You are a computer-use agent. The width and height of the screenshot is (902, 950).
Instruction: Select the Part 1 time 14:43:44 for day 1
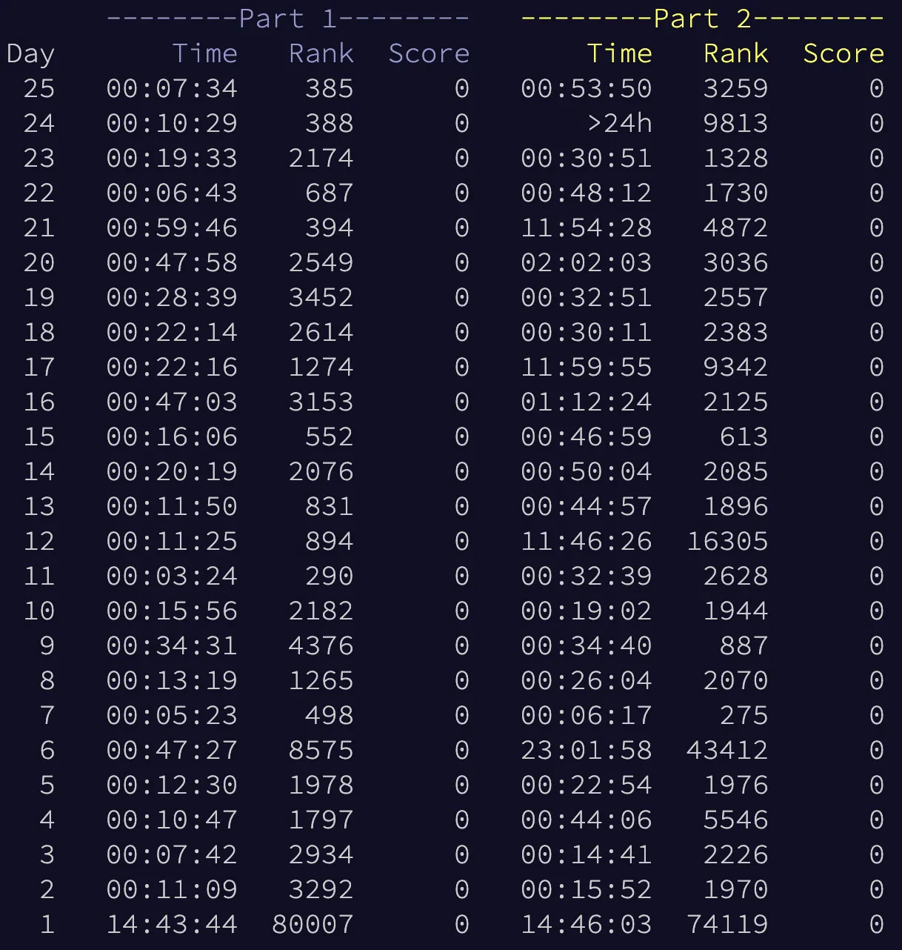click(x=171, y=924)
